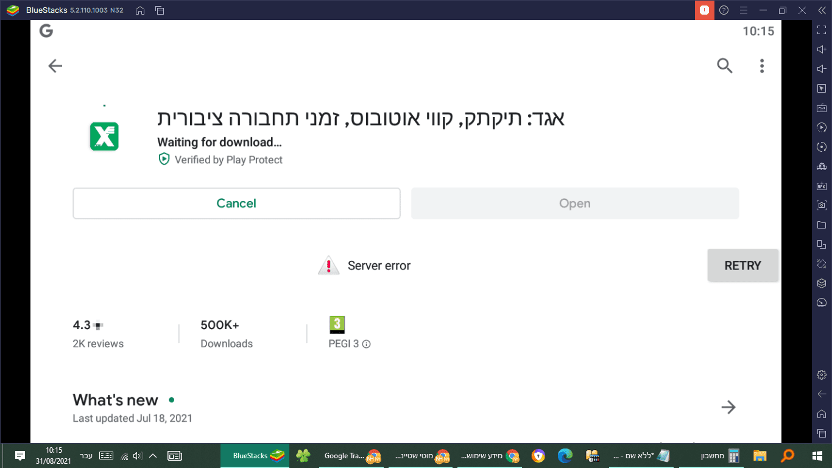Image resolution: width=832 pixels, height=468 pixels.
Task: Retry after the server error
Action: pyautogui.click(x=742, y=265)
